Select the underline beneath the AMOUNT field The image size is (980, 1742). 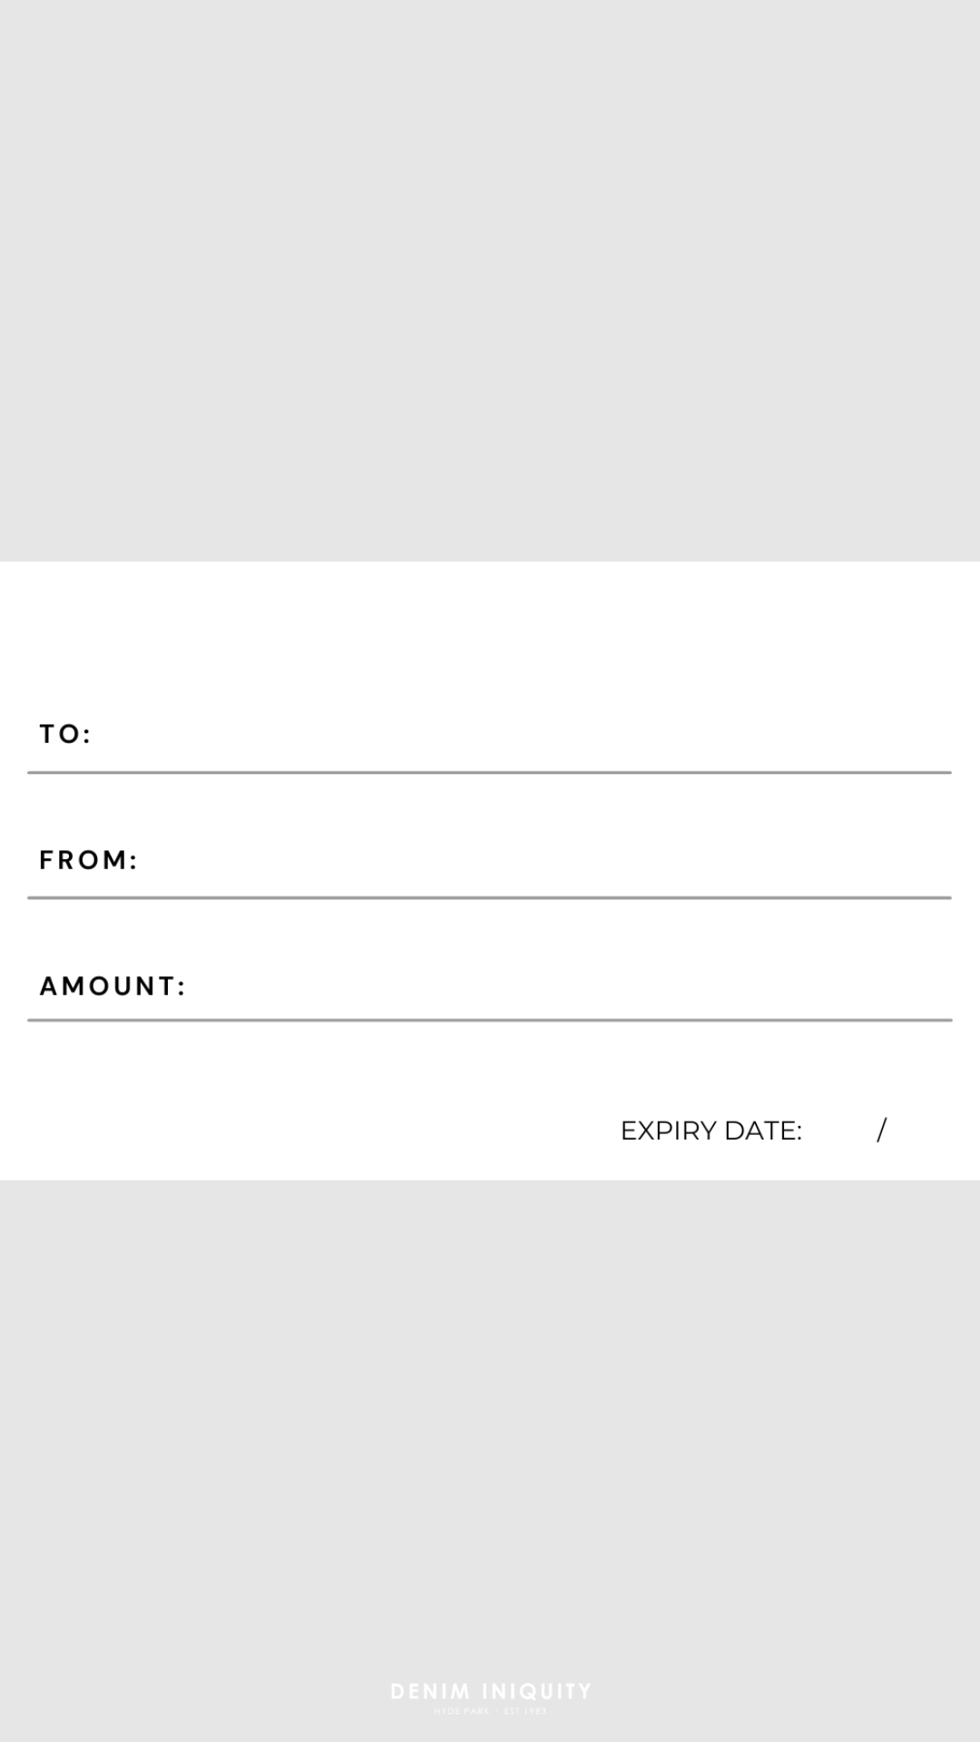[490, 1020]
